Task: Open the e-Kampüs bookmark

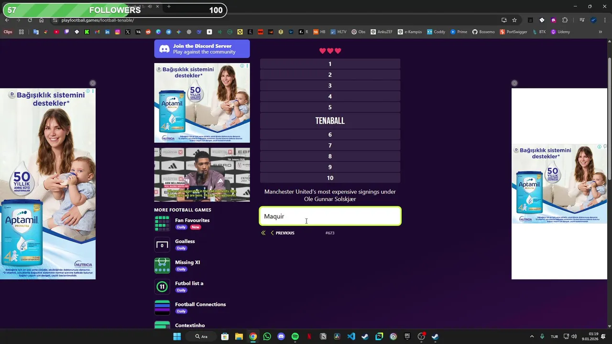Action: tap(410, 32)
